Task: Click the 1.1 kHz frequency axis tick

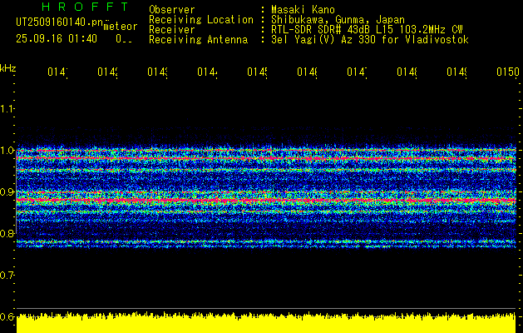Action: (7, 109)
